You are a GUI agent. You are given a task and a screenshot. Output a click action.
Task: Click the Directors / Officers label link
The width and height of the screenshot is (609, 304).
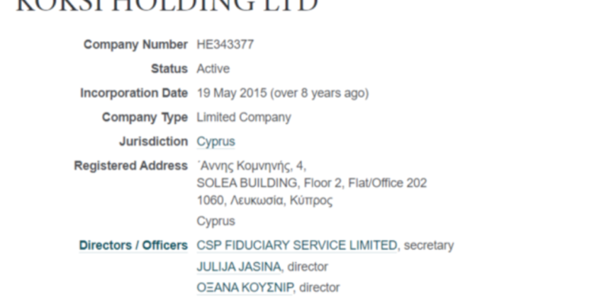pyautogui.click(x=133, y=245)
